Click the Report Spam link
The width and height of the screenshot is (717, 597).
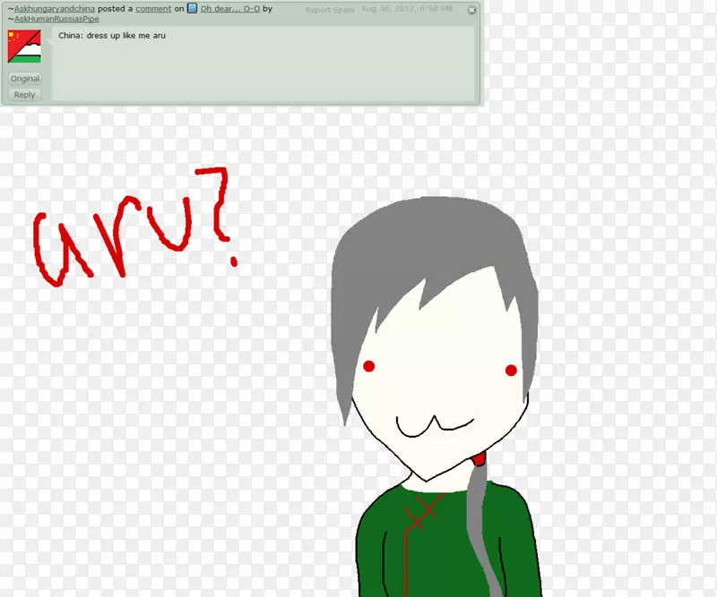(330, 10)
